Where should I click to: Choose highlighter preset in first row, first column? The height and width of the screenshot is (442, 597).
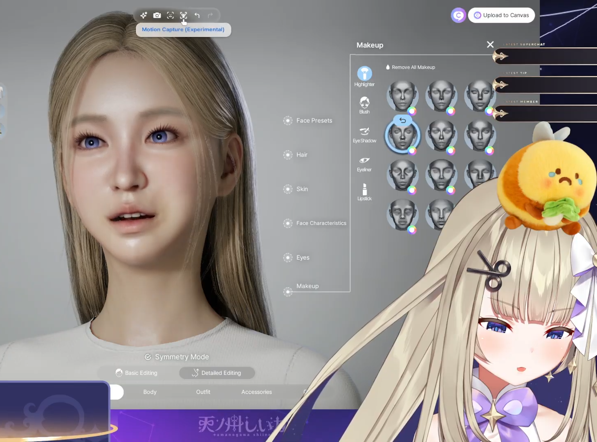[402, 96]
